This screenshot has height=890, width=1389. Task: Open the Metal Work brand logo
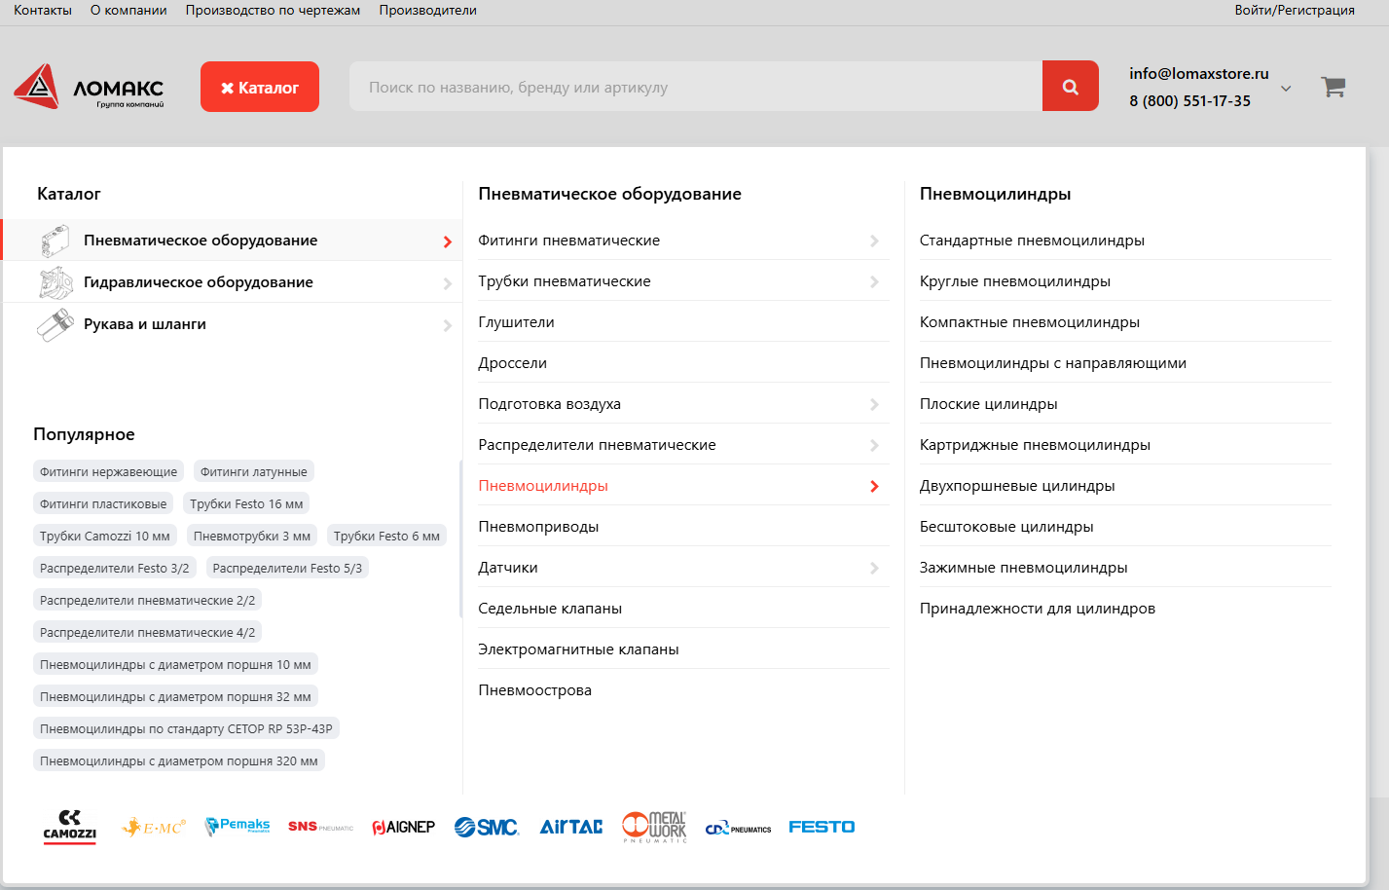coord(655,827)
